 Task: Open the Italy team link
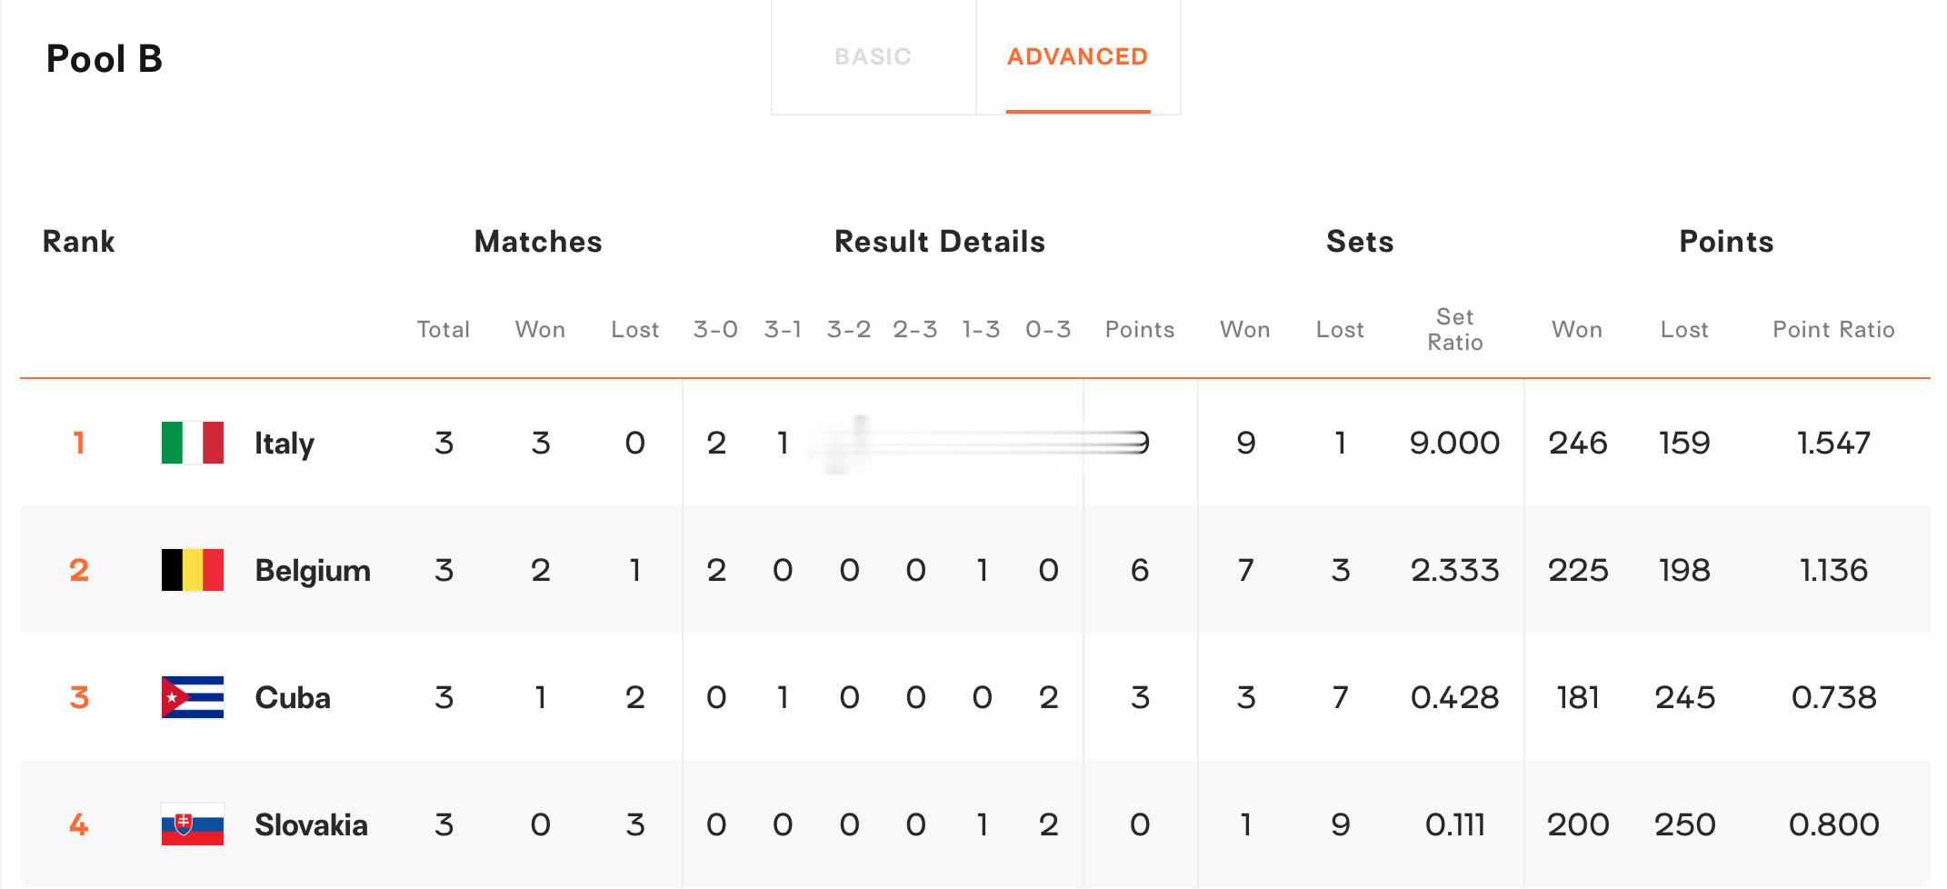click(x=285, y=444)
